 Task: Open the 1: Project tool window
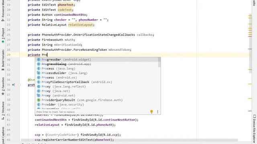[3, 36]
